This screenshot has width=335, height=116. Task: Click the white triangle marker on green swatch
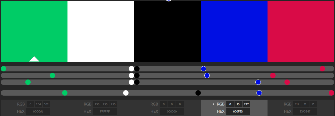(34, 59)
